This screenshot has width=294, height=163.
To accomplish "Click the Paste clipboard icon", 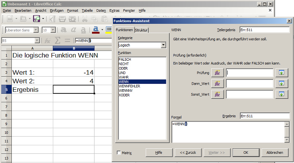I will pos(105,19).
